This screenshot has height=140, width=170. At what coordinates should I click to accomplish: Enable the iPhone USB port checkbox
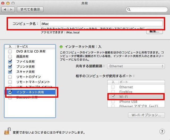(113, 102)
